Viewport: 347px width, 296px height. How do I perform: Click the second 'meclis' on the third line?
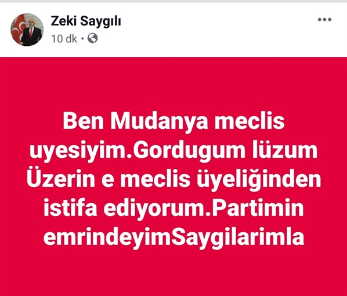click(x=156, y=179)
